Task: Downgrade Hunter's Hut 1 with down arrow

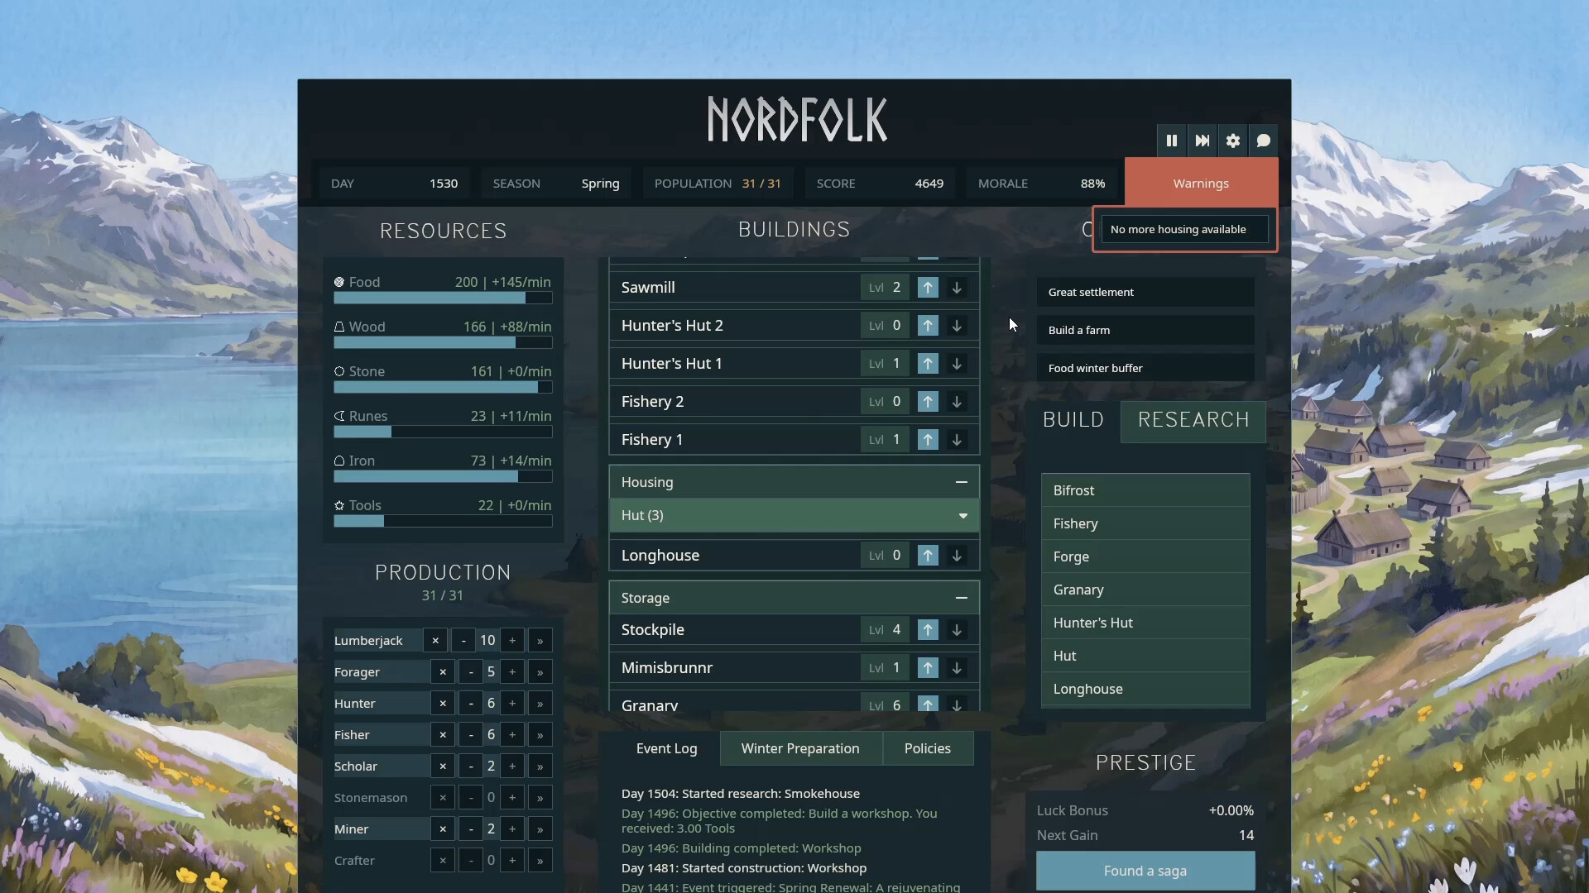Action: [x=957, y=364]
